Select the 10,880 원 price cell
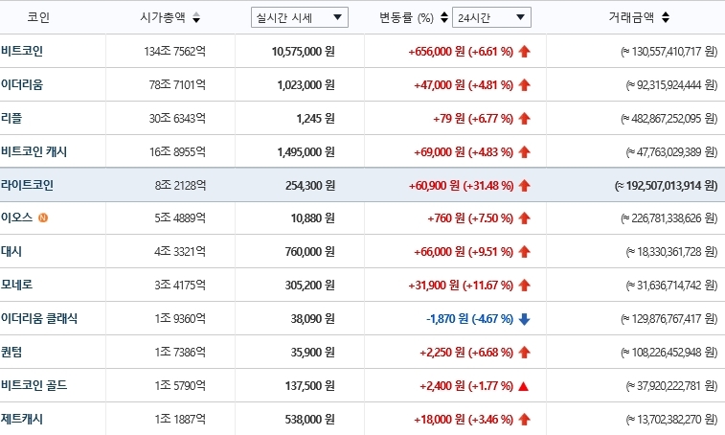725x435 pixels. click(x=313, y=217)
